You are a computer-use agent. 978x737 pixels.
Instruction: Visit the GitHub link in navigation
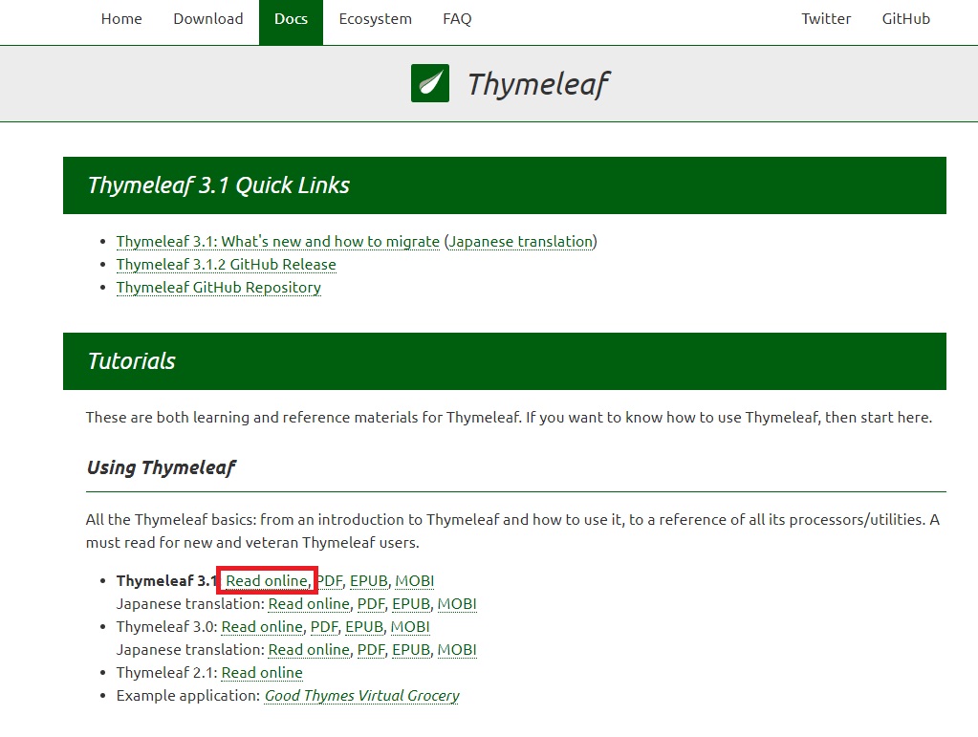tap(905, 19)
